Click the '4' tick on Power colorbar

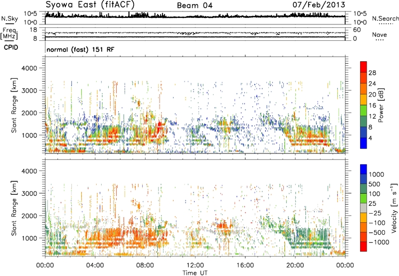click(371, 138)
